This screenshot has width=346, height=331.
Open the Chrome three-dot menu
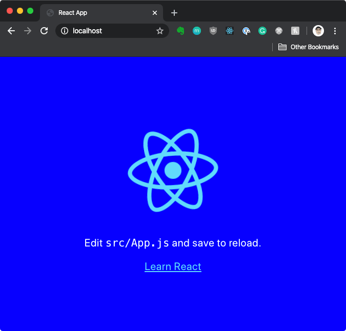335,31
